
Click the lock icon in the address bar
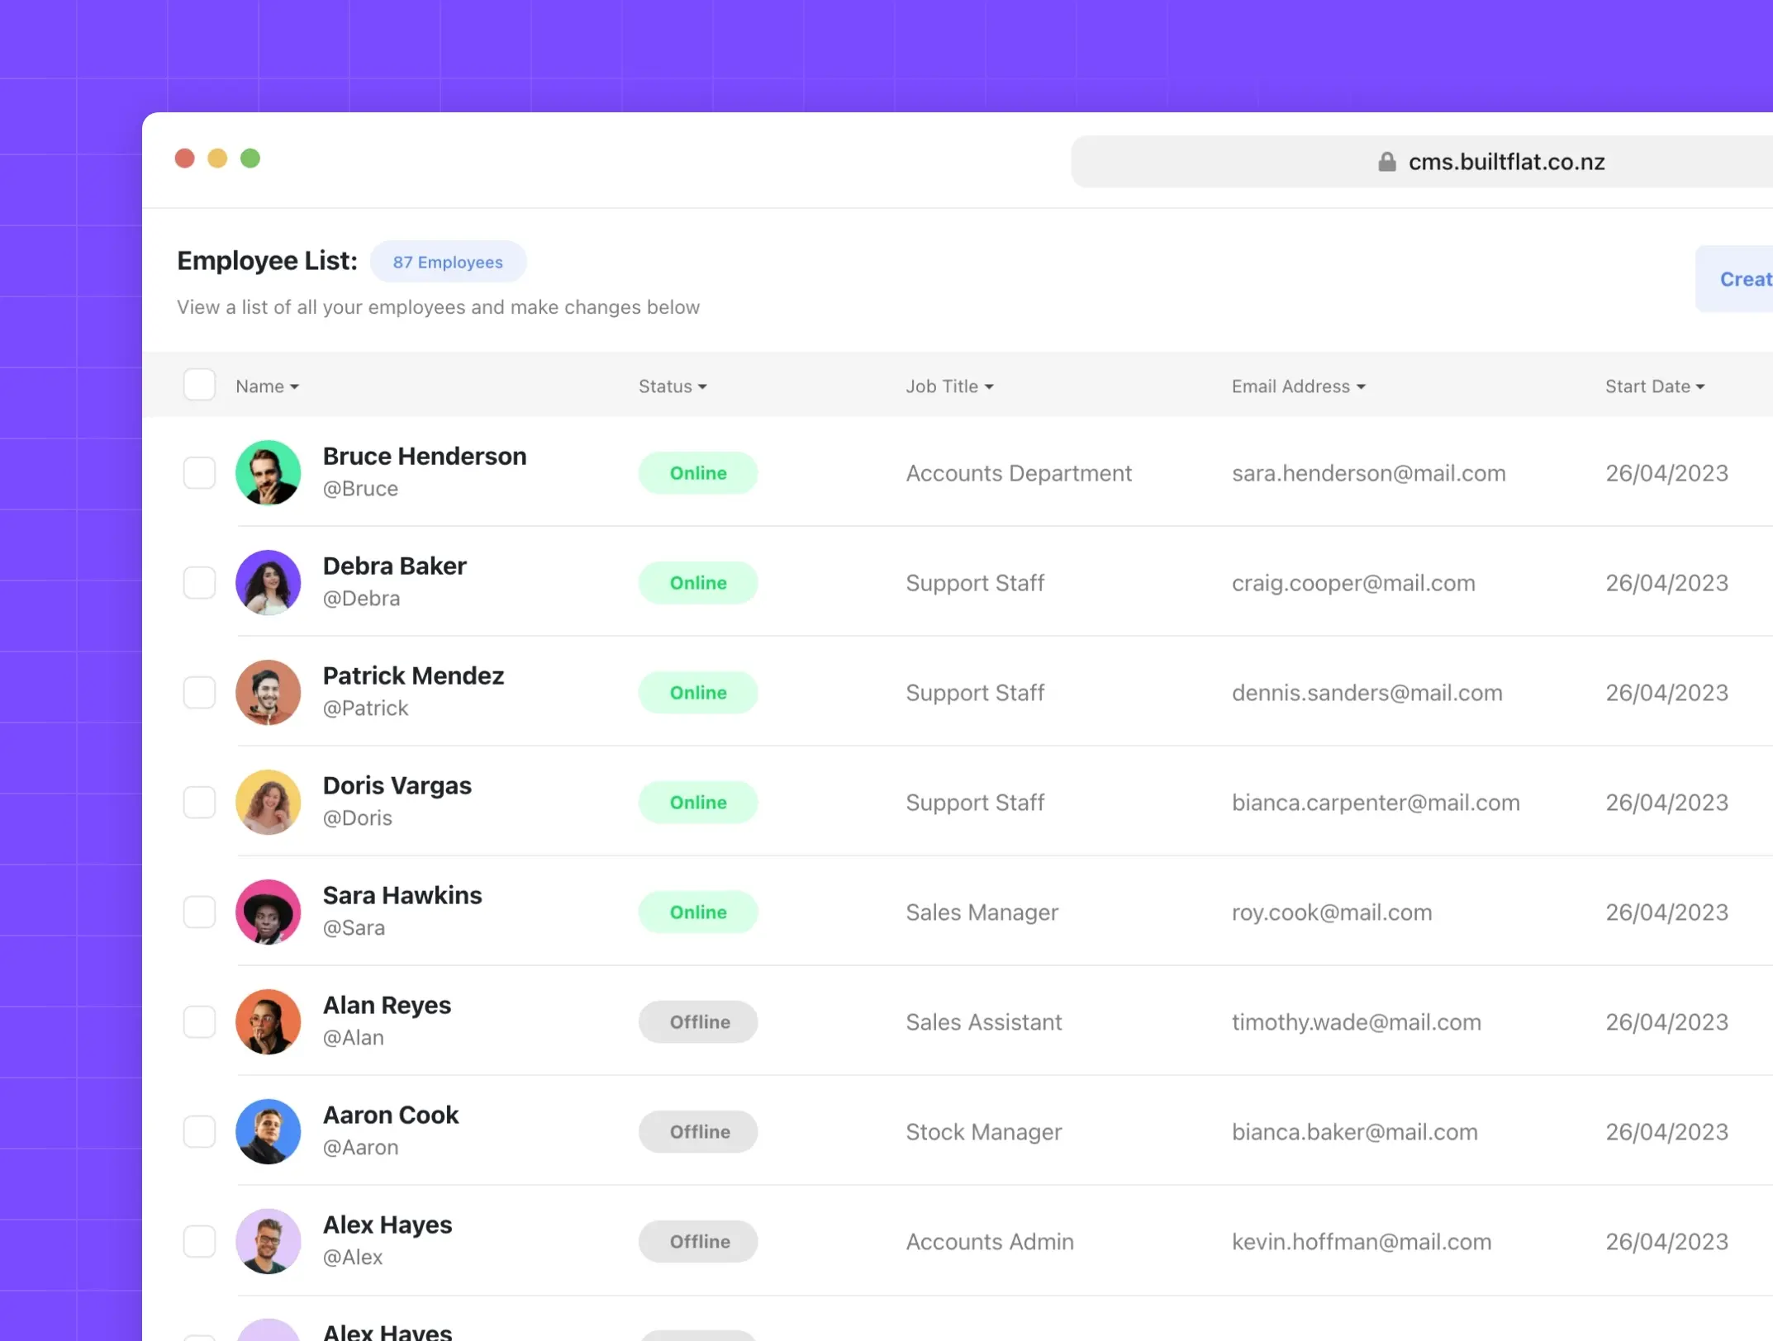1387,160
